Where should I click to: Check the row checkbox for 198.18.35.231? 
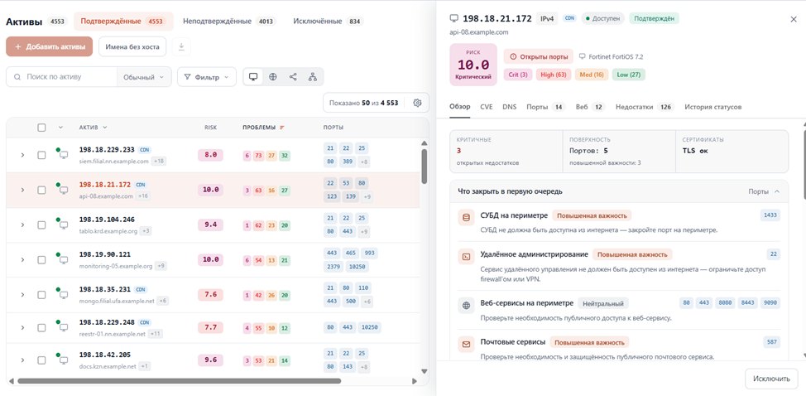[41, 295]
